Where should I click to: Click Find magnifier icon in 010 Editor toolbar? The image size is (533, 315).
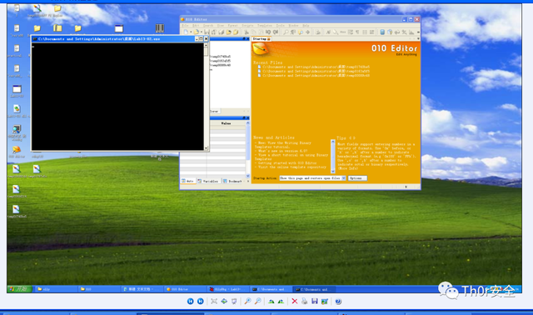[286, 32]
